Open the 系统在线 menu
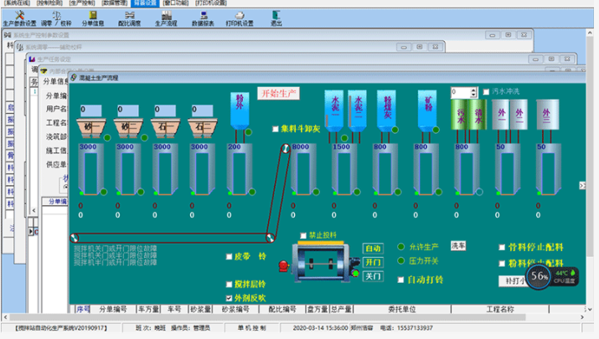599x339 pixels. (x=18, y=3)
